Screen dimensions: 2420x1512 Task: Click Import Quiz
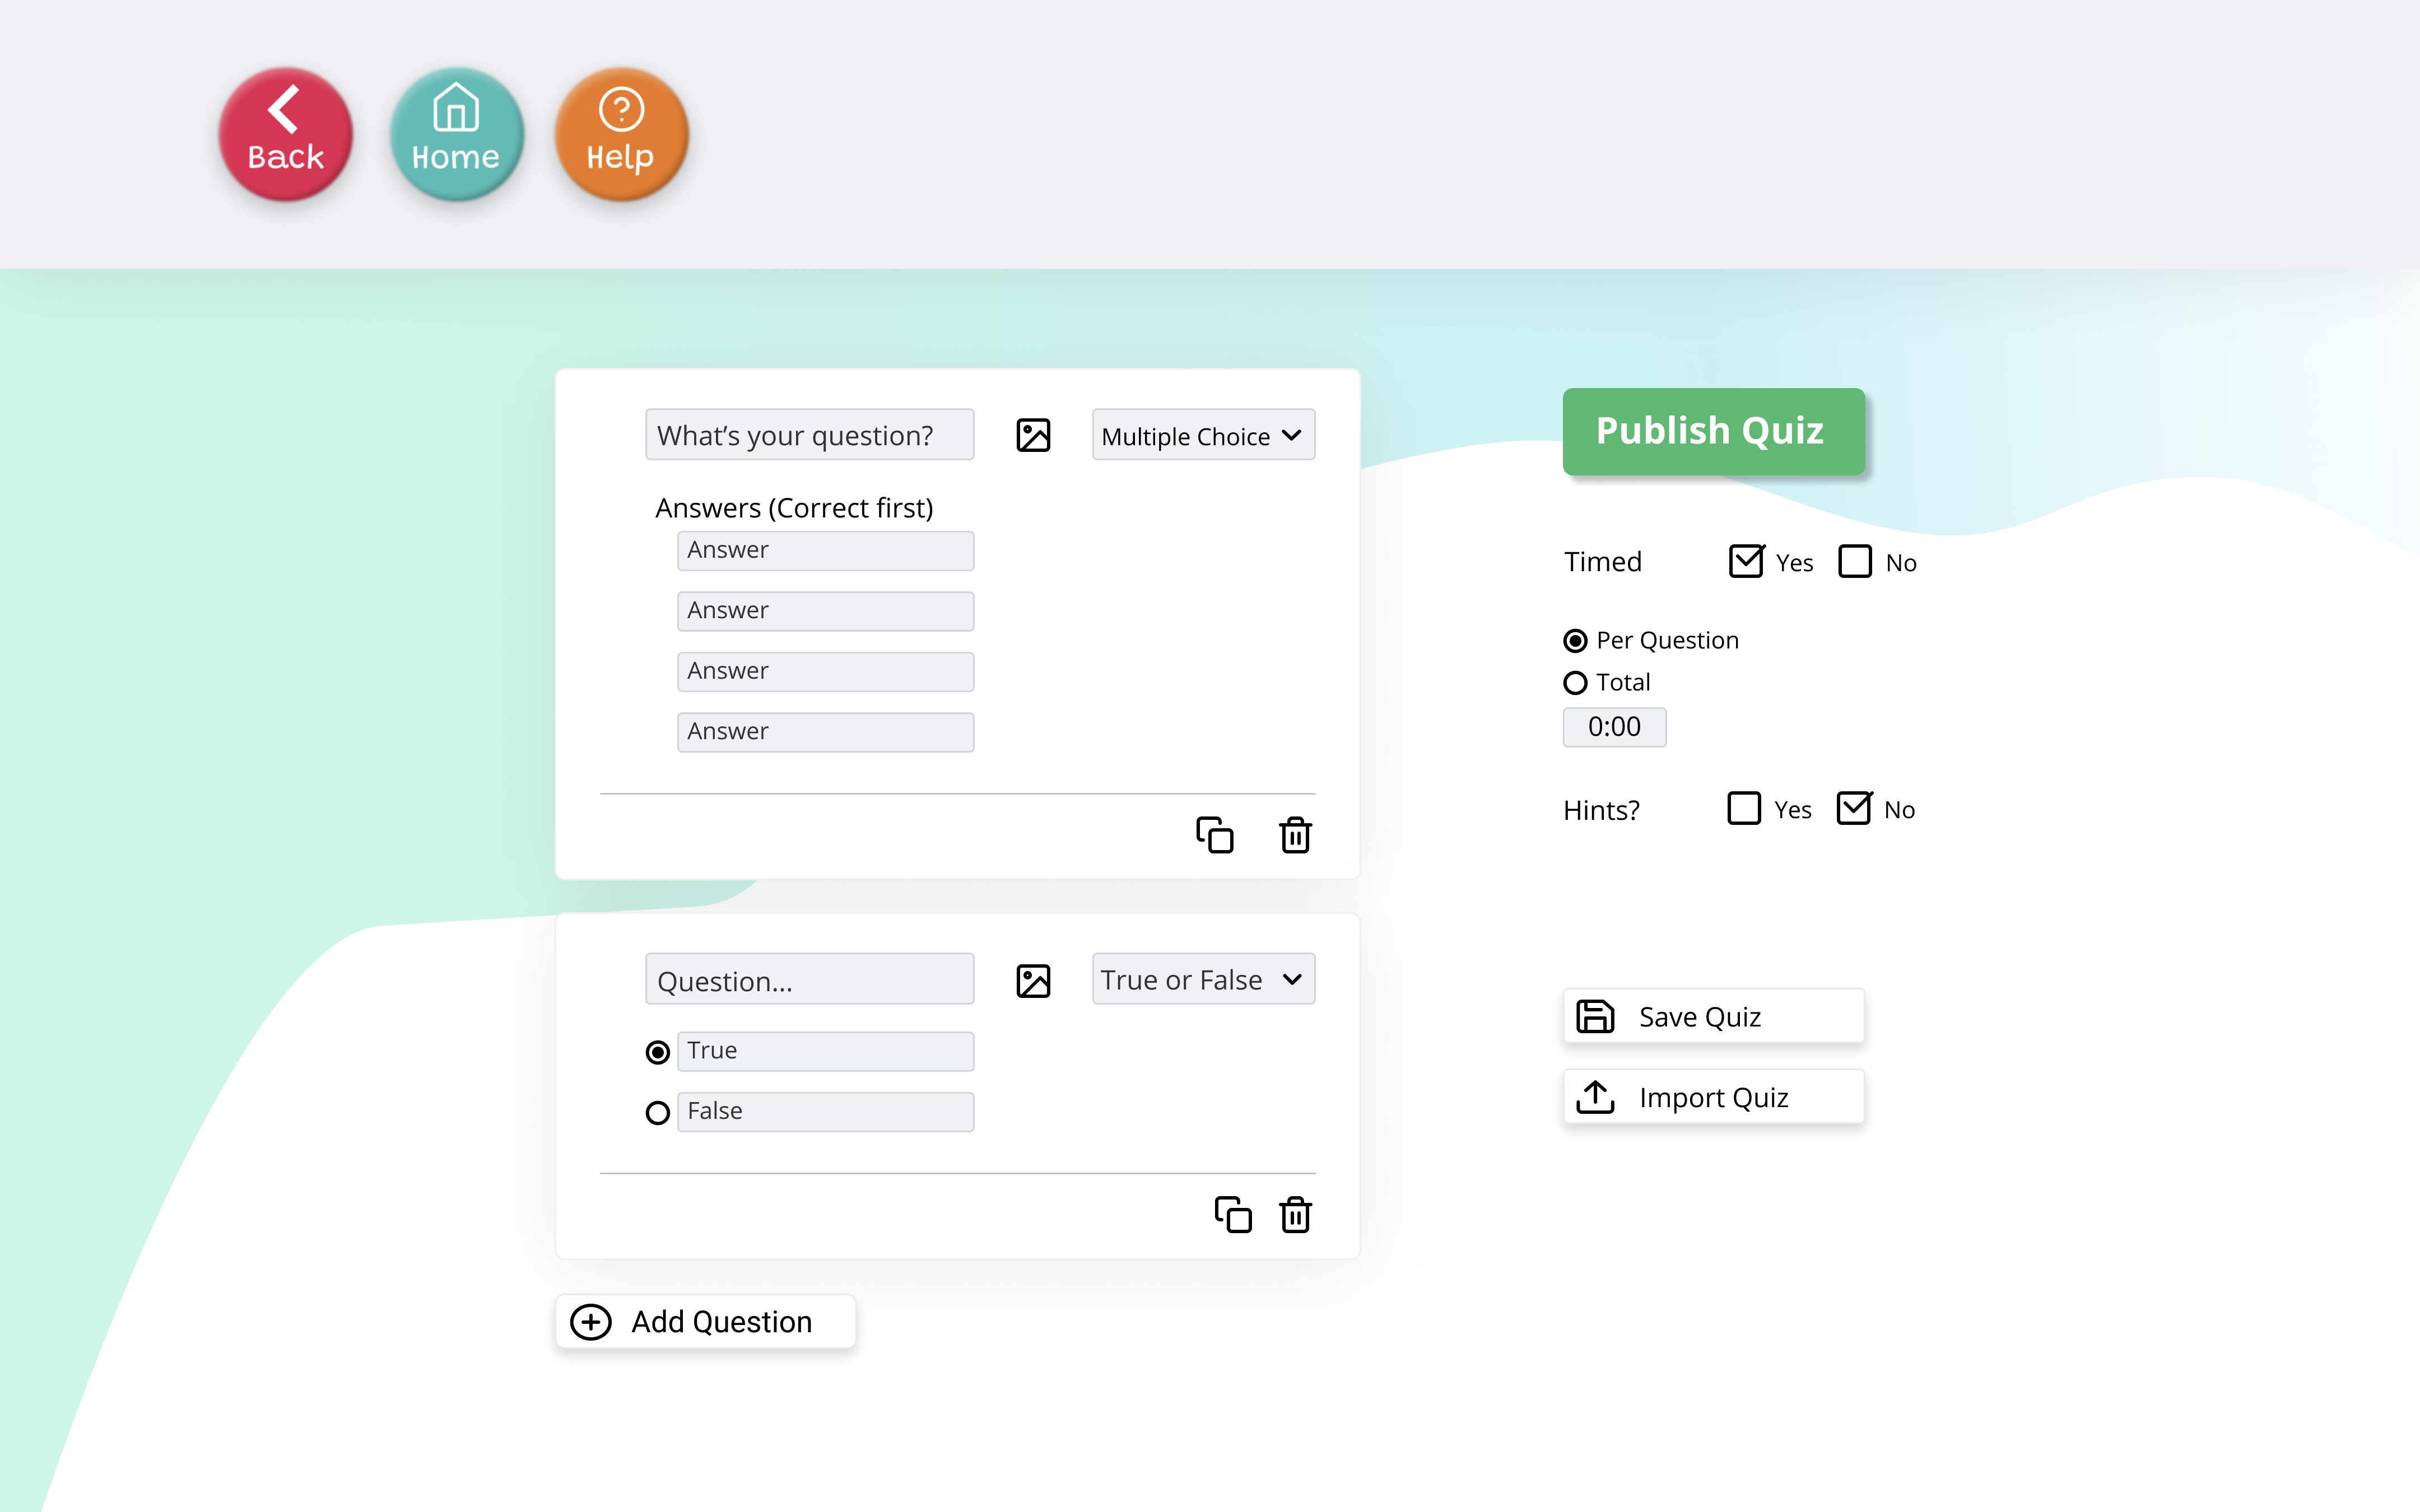click(1712, 1097)
